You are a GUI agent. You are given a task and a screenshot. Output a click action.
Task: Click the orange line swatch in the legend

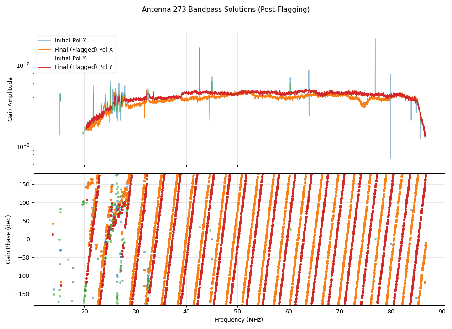pos(45,49)
